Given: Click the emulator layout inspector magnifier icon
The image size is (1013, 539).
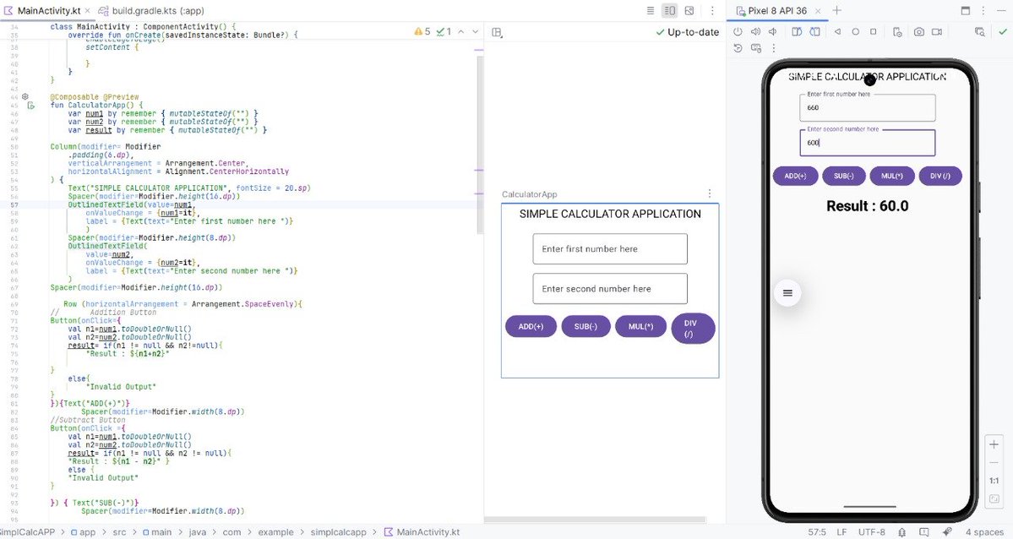Looking at the screenshot, I should 980,31.
